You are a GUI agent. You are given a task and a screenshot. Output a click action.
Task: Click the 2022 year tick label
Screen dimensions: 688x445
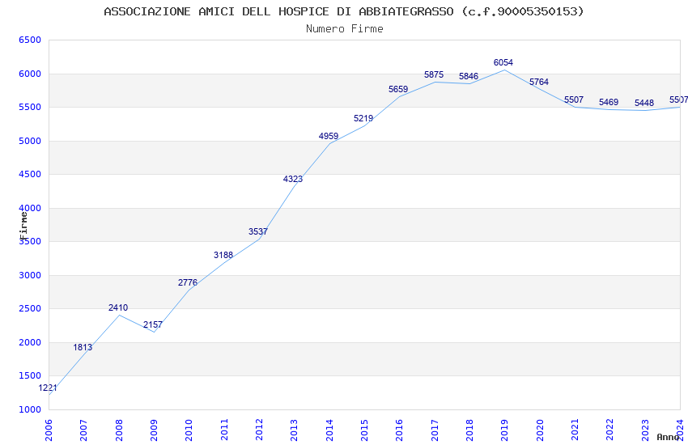click(610, 430)
